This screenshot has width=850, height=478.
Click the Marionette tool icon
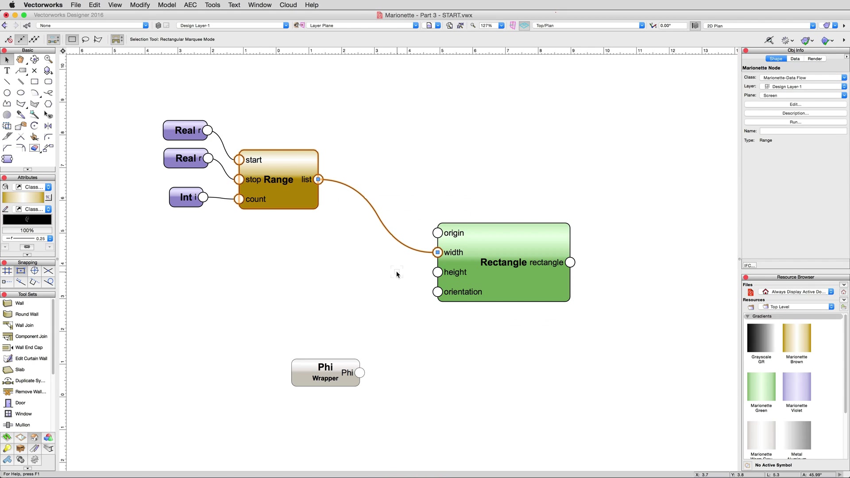click(x=7, y=159)
